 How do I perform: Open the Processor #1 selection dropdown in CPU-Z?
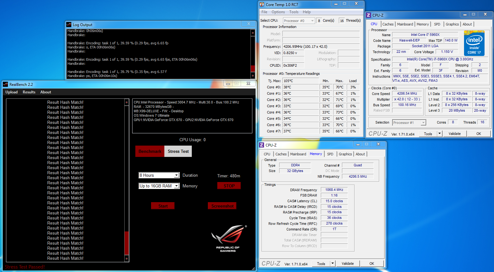pos(423,123)
